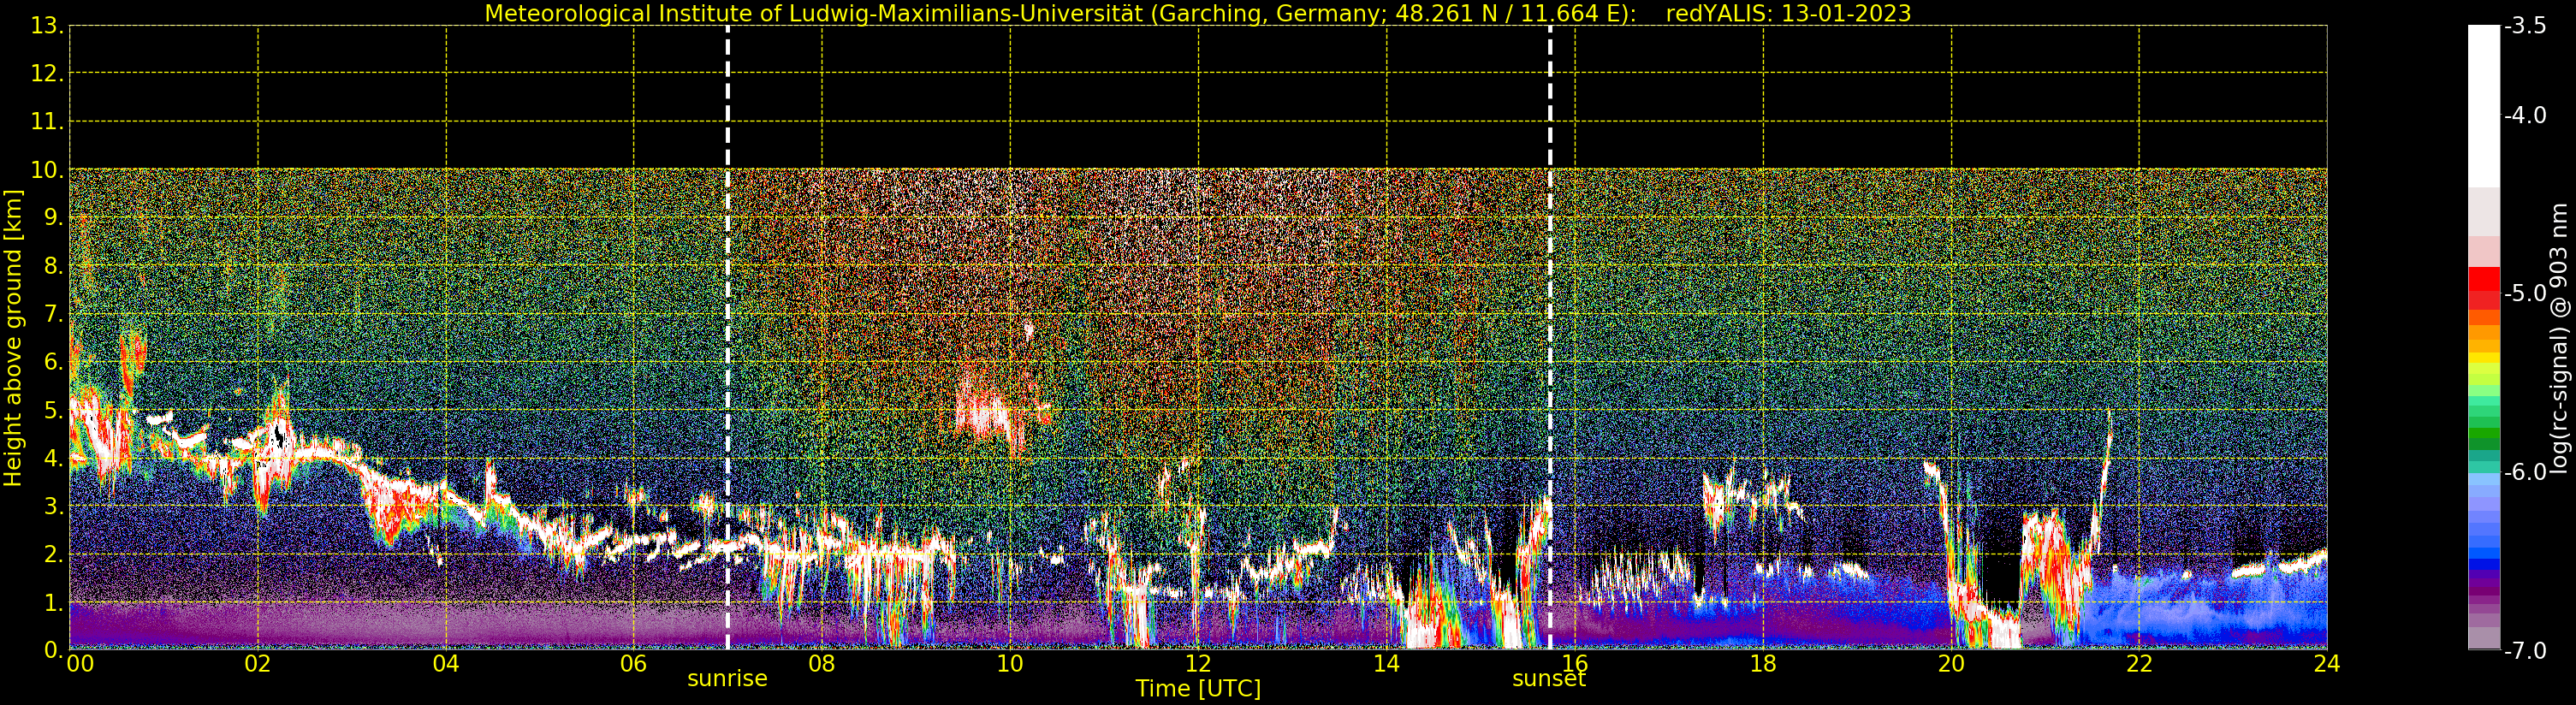Click time axis tick label 22

tap(2139, 664)
